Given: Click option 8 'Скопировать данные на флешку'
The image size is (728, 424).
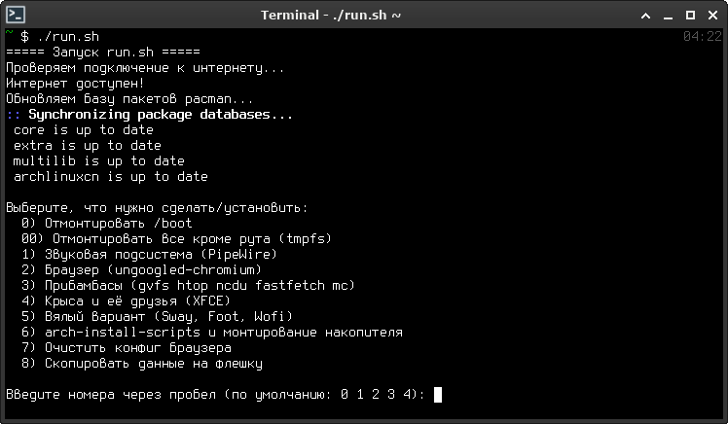Looking at the screenshot, I should tap(142, 364).
